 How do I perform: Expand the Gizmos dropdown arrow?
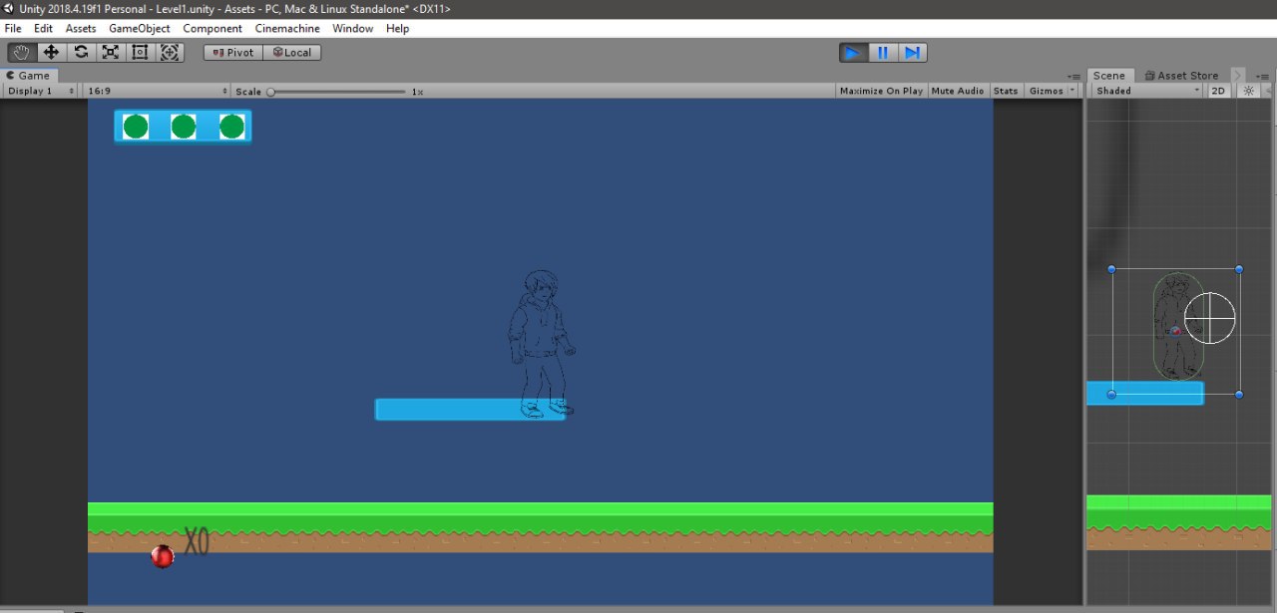coord(1072,91)
